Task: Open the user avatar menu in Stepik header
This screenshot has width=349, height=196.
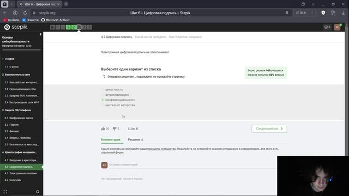Action: (337, 27)
